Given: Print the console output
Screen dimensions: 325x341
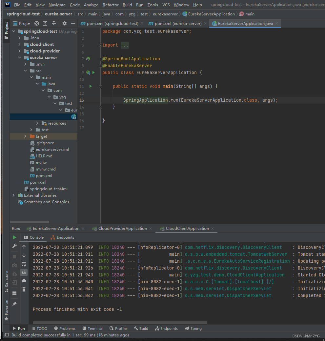Looking at the screenshot, I should click(x=24, y=281).
